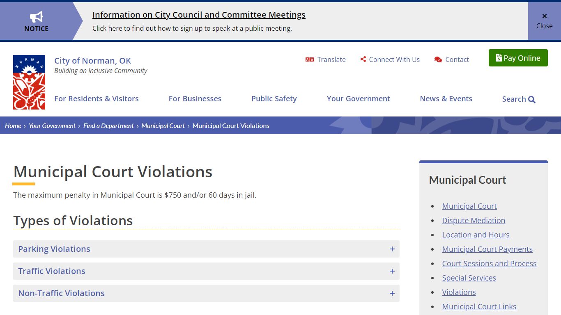Click the Connect With Us share icon
Viewport: 561px width, 315px height.
363,59
